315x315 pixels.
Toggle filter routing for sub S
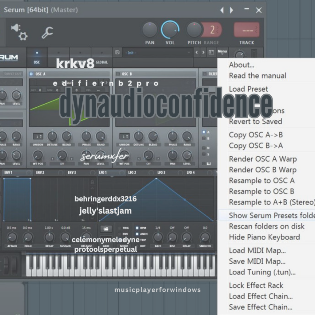click(204, 154)
